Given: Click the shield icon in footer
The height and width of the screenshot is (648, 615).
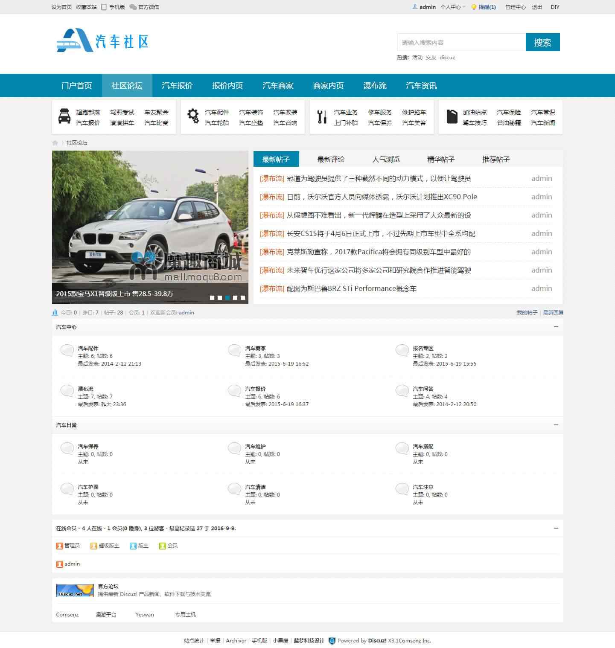Looking at the screenshot, I should coord(332,641).
